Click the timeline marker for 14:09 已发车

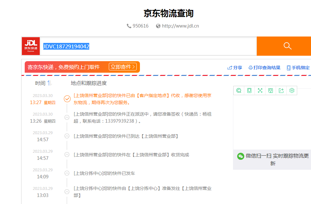click(x=67, y=173)
